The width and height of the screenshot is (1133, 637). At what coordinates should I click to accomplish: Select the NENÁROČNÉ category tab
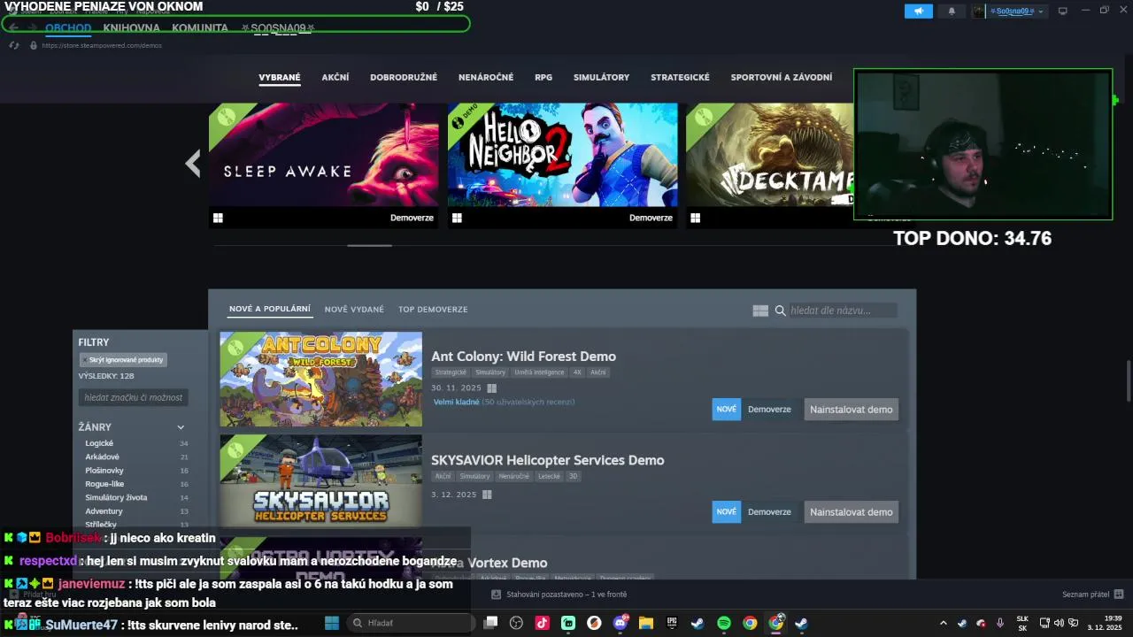(486, 77)
